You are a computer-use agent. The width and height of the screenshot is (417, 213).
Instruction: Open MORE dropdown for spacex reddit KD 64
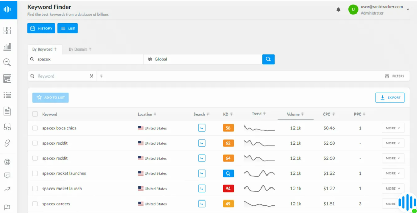point(393,158)
